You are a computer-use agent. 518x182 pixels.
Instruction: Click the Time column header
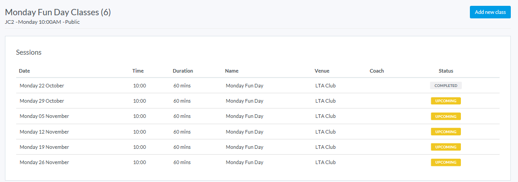(x=138, y=71)
